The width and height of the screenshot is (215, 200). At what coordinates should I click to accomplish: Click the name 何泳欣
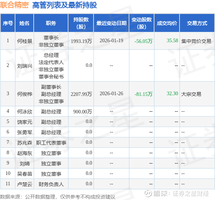point(24,112)
